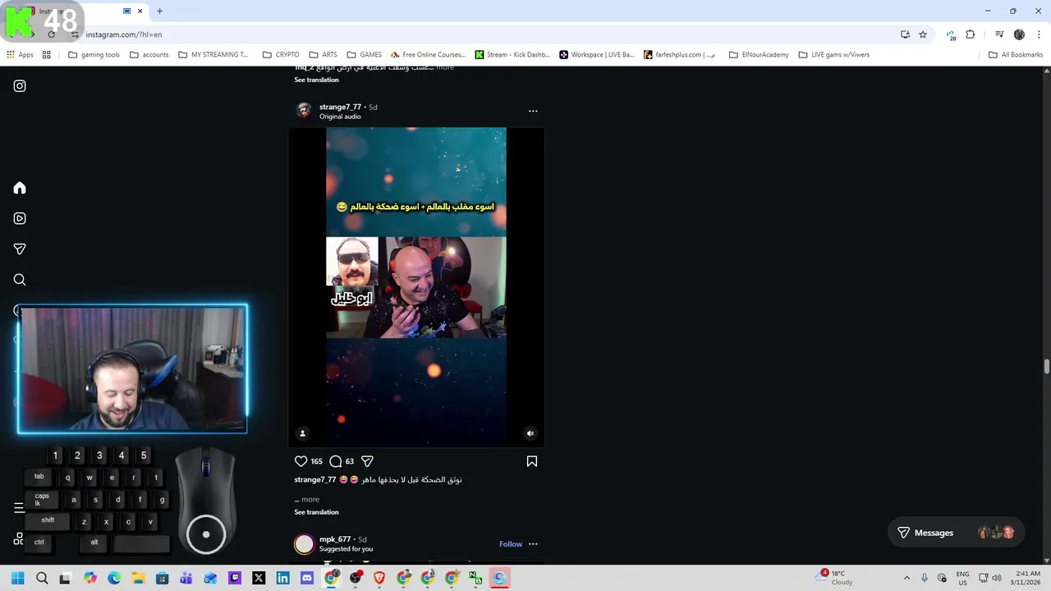Open LinkedIn from the taskbar
Viewport: 1051px width, 591px height.
point(282,578)
